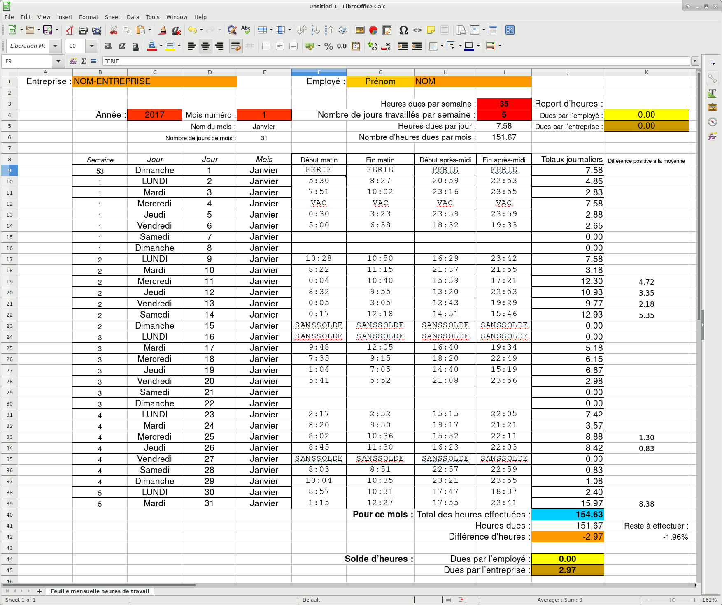722x605 pixels.
Task: Toggle Wrap Text
Action: point(236,46)
